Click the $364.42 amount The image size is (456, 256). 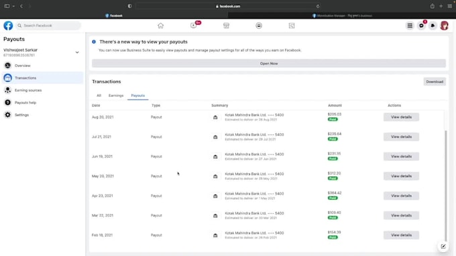335,193
